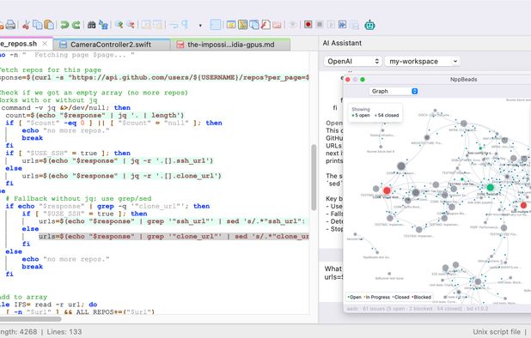Switch to the CameraController2.swift tab
The width and height of the screenshot is (531, 338).
coord(112,45)
